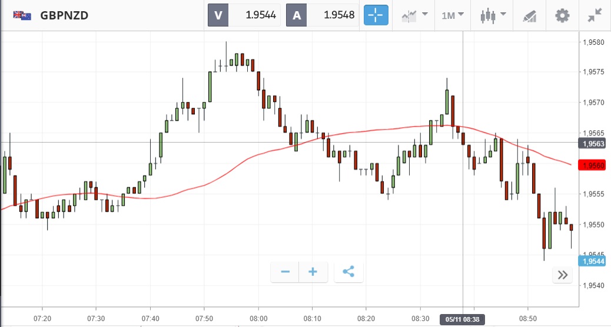Click the grey 1.9563 crosshair price label
The width and height of the screenshot is (611, 327).
pos(593,143)
